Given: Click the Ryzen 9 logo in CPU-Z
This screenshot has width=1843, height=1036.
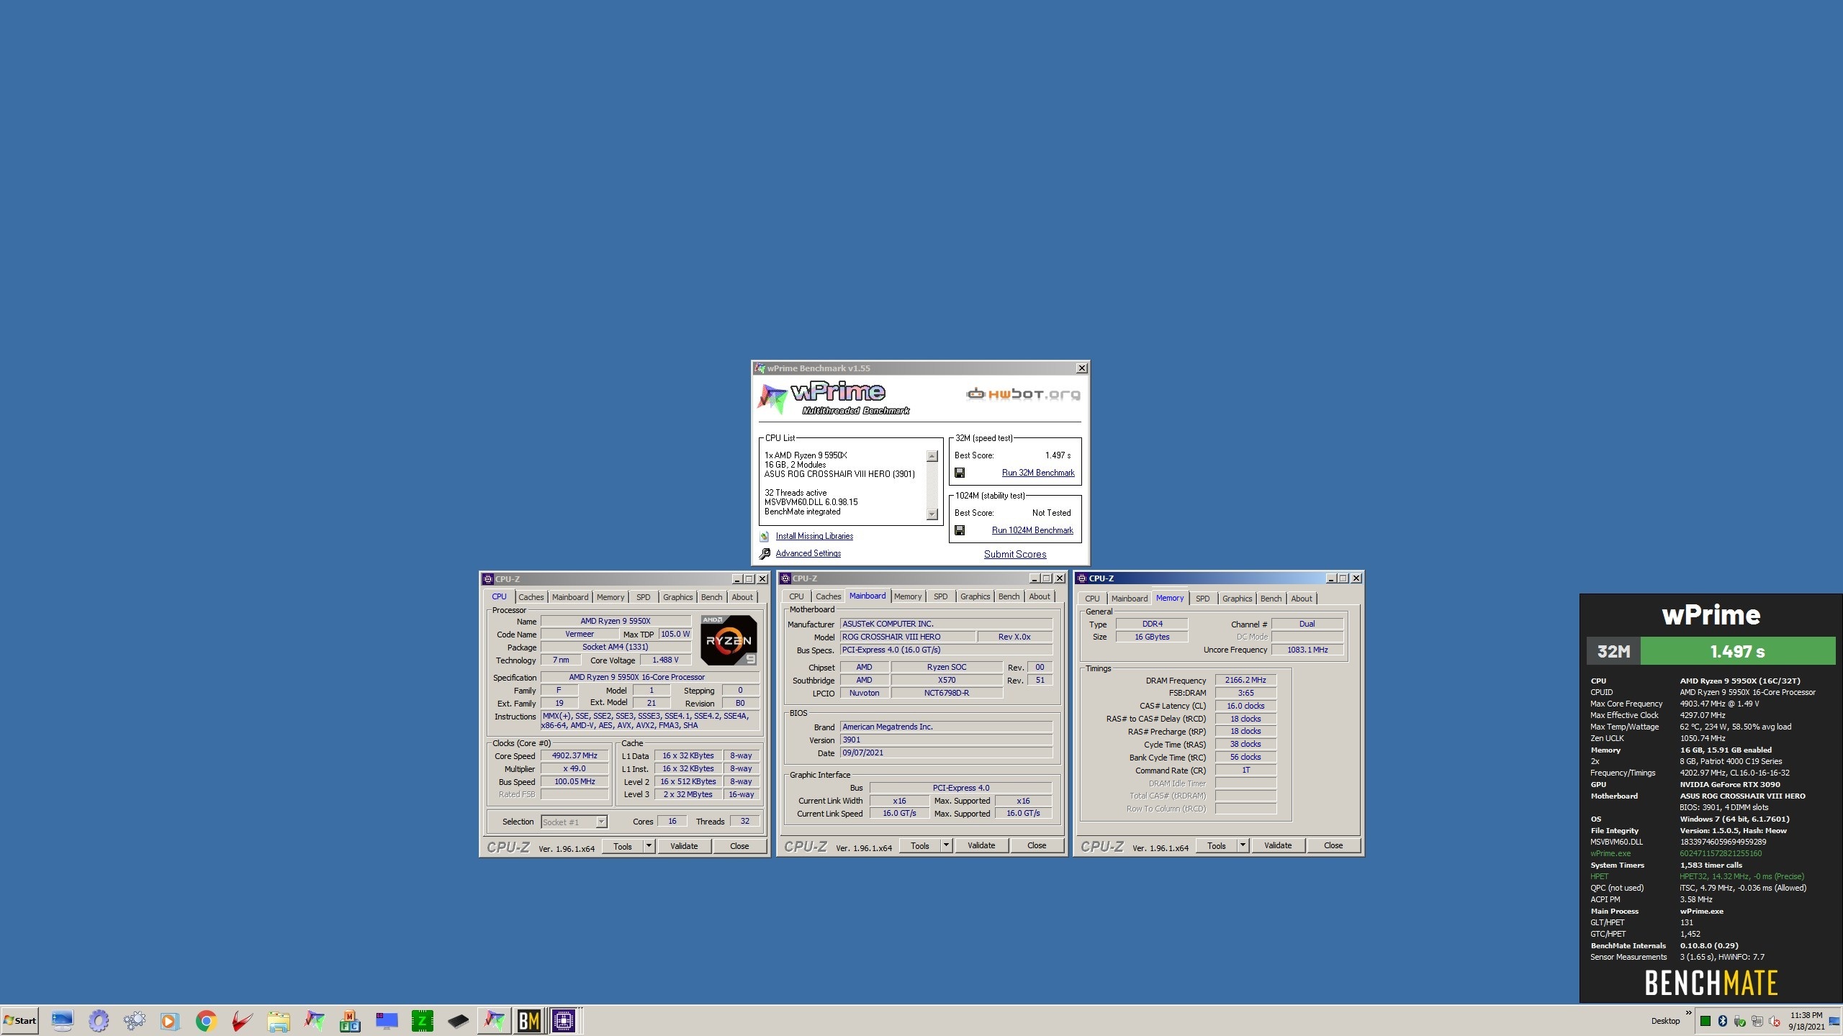Looking at the screenshot, I should (x=729, y=640).
